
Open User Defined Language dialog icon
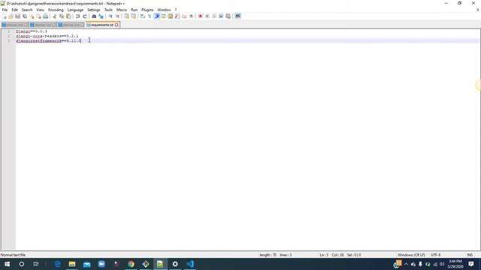pyautogui.click(x=164, y=16)
